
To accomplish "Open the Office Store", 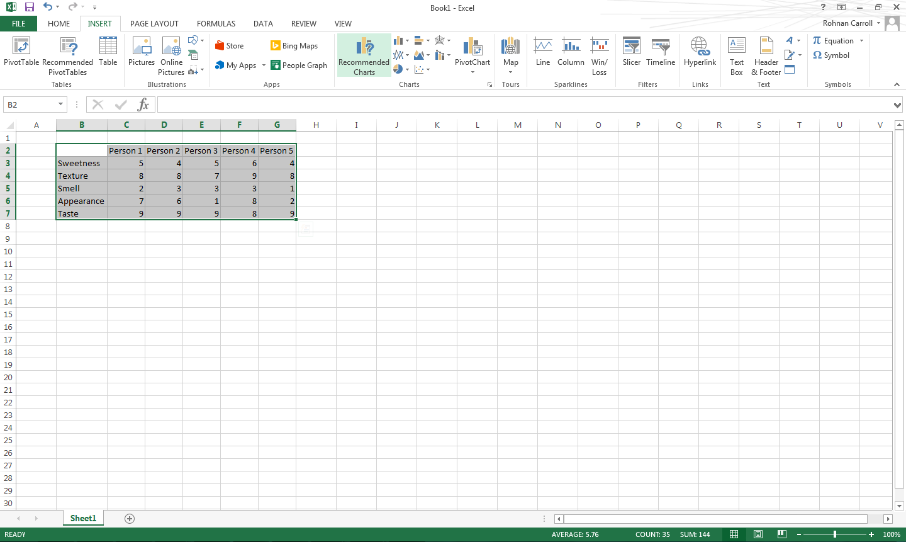I will (229, 46).
